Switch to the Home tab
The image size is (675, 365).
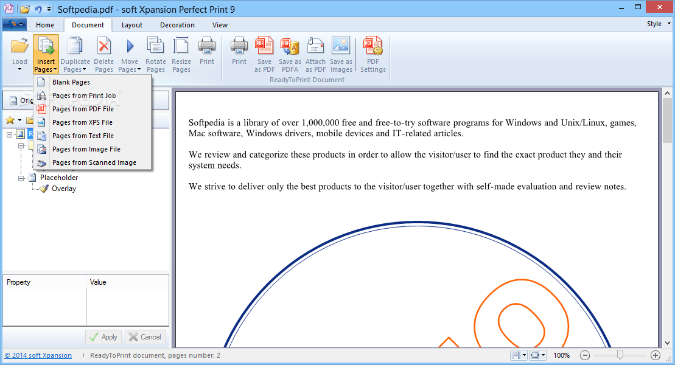(x=45, y=25)
